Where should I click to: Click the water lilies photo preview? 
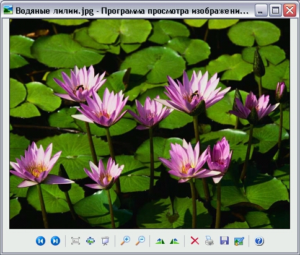tap(149, 124)
